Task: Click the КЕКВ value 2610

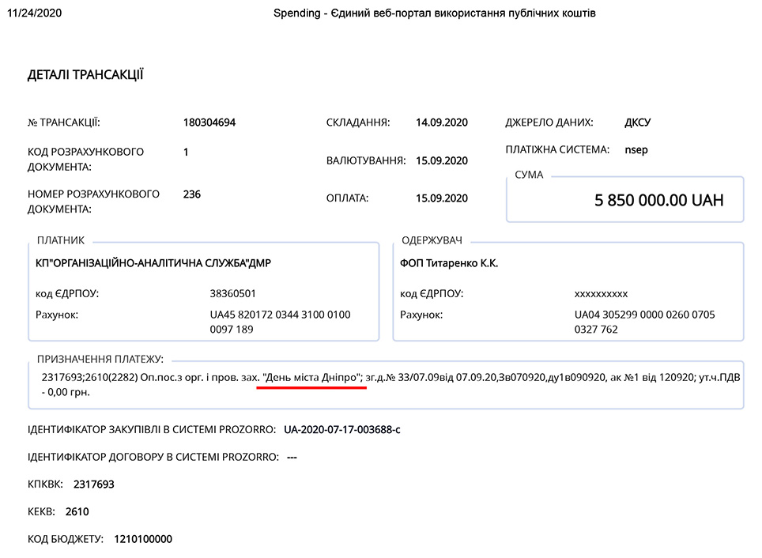Action: (77, 511)
